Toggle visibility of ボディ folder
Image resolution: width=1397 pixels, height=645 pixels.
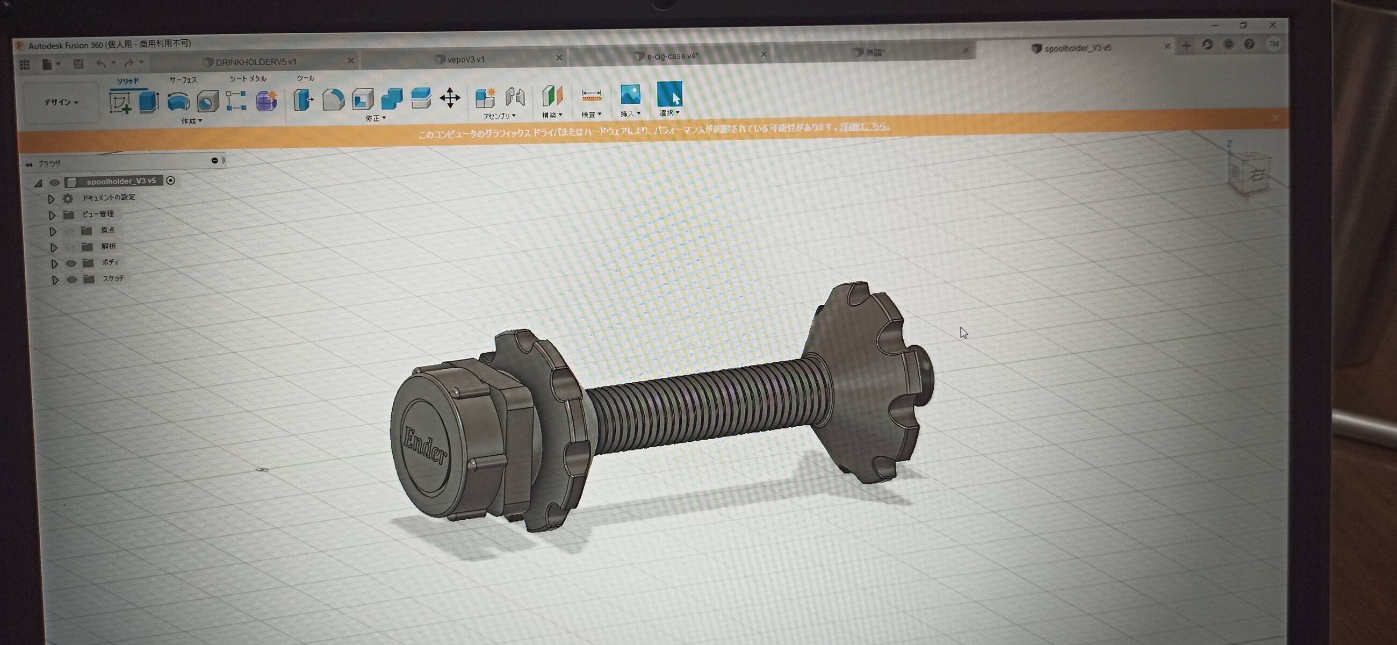tap(71, 263)
